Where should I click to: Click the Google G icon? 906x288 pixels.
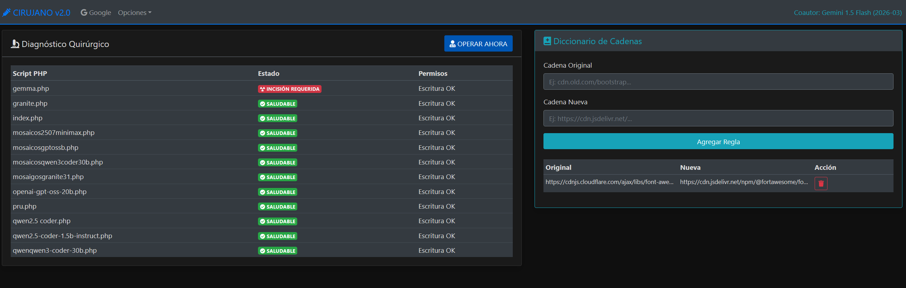pos(84,12)
